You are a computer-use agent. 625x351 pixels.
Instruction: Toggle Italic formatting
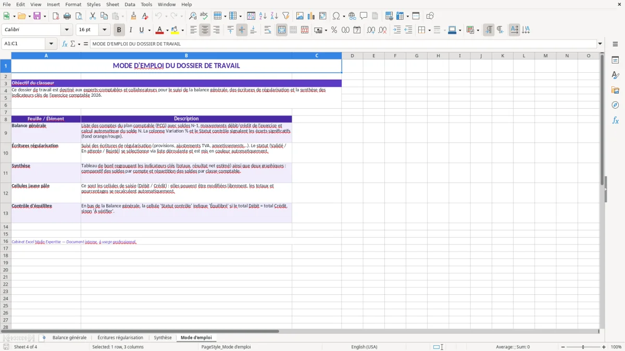(x=131, y=30)
